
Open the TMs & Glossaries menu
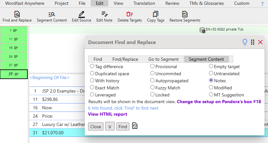click(x=207, y=4)
